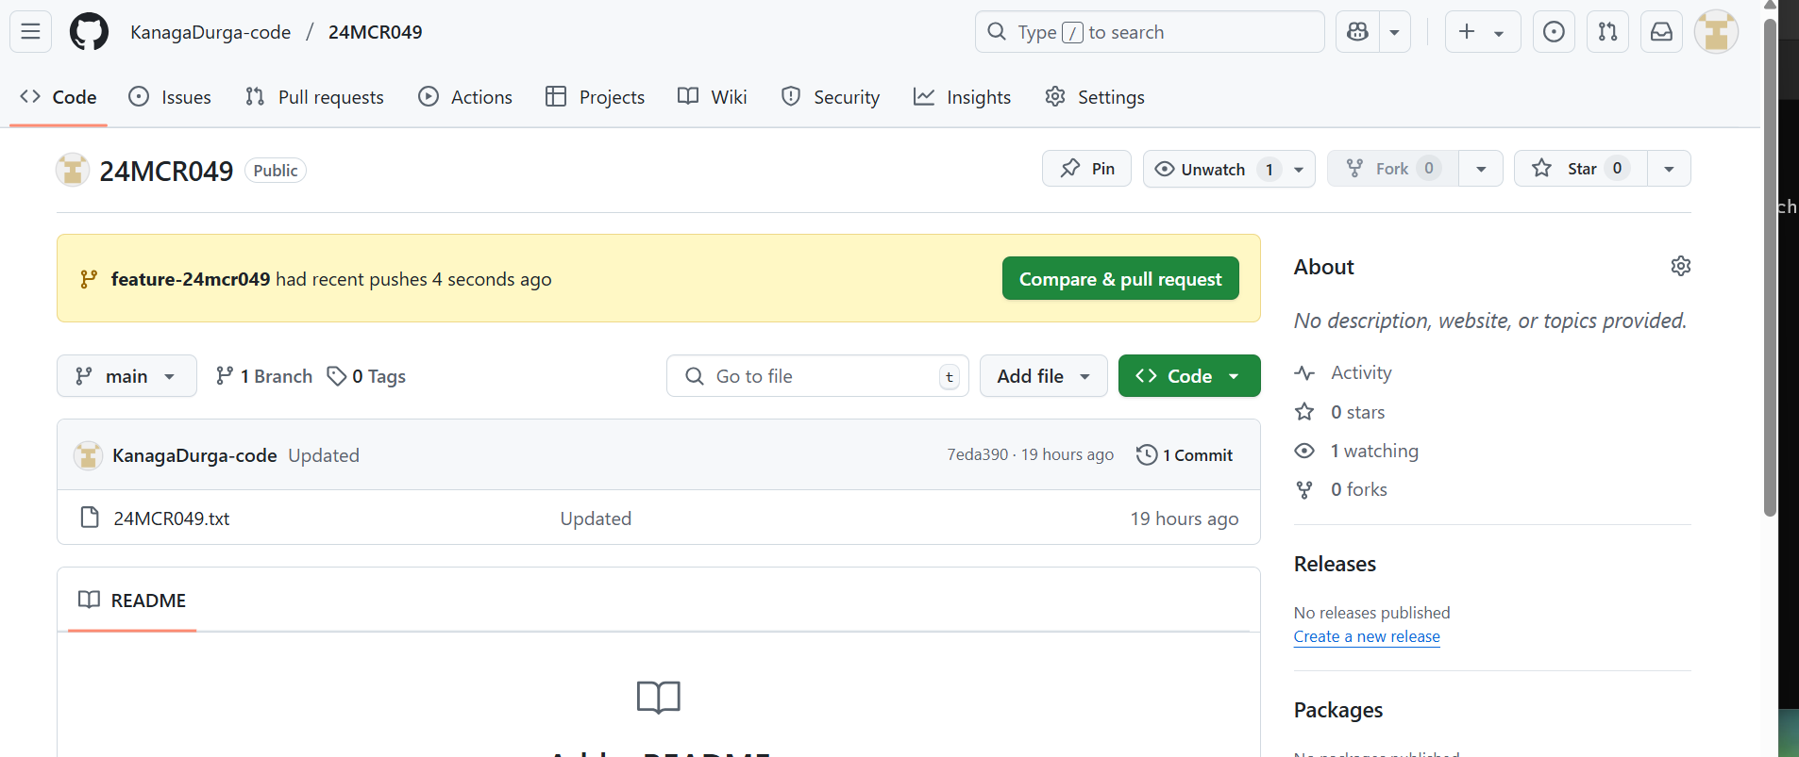
Task: Click the repository owner avatar beside the title
Action: pos(72,170)
